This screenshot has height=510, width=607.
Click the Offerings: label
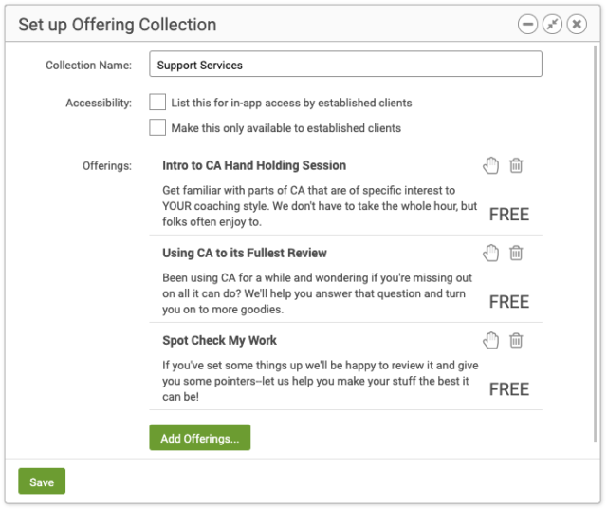coord(107,166)
